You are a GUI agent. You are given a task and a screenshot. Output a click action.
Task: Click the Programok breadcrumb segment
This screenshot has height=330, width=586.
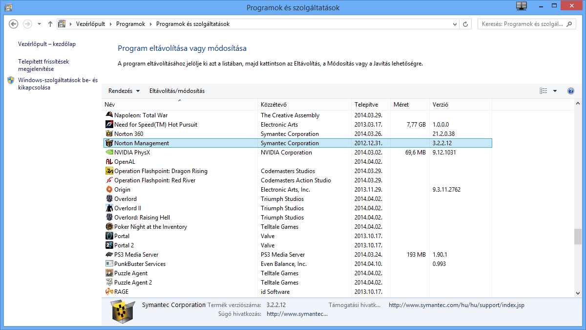click(x=130, y=24)
